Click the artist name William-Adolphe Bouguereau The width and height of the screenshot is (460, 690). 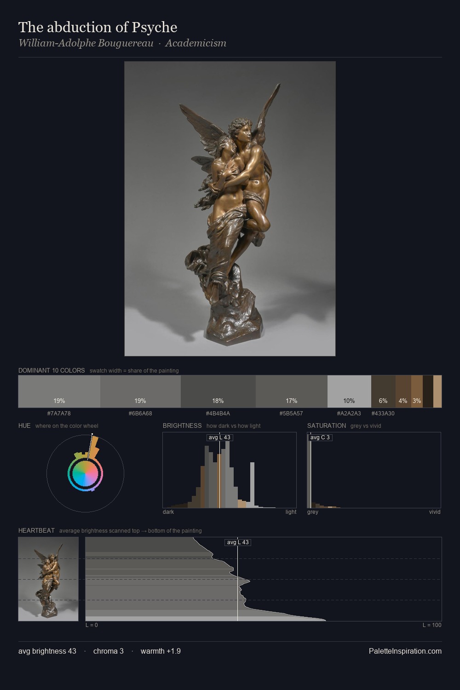(86, 43)
